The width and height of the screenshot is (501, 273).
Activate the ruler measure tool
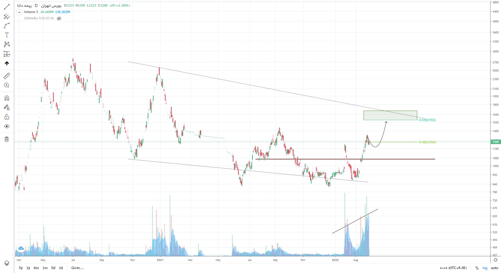point(7,76)
